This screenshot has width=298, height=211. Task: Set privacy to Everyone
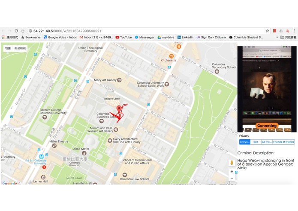click(244, 142)
